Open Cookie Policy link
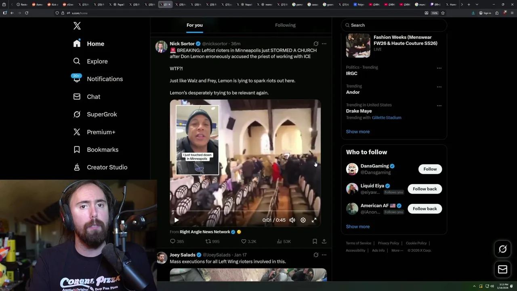 pyautogui.click(x=416, y=243)
